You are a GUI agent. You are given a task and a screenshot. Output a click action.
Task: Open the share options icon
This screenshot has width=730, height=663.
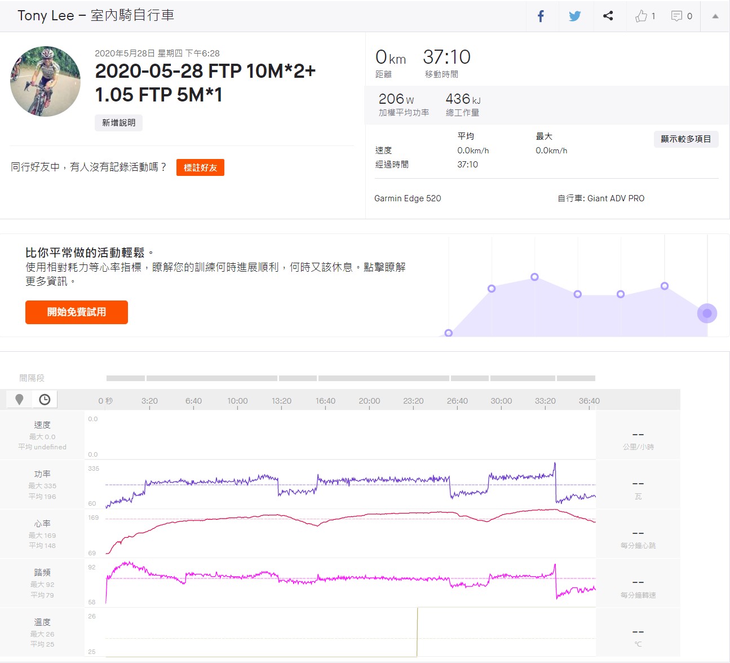coord(608,16)
